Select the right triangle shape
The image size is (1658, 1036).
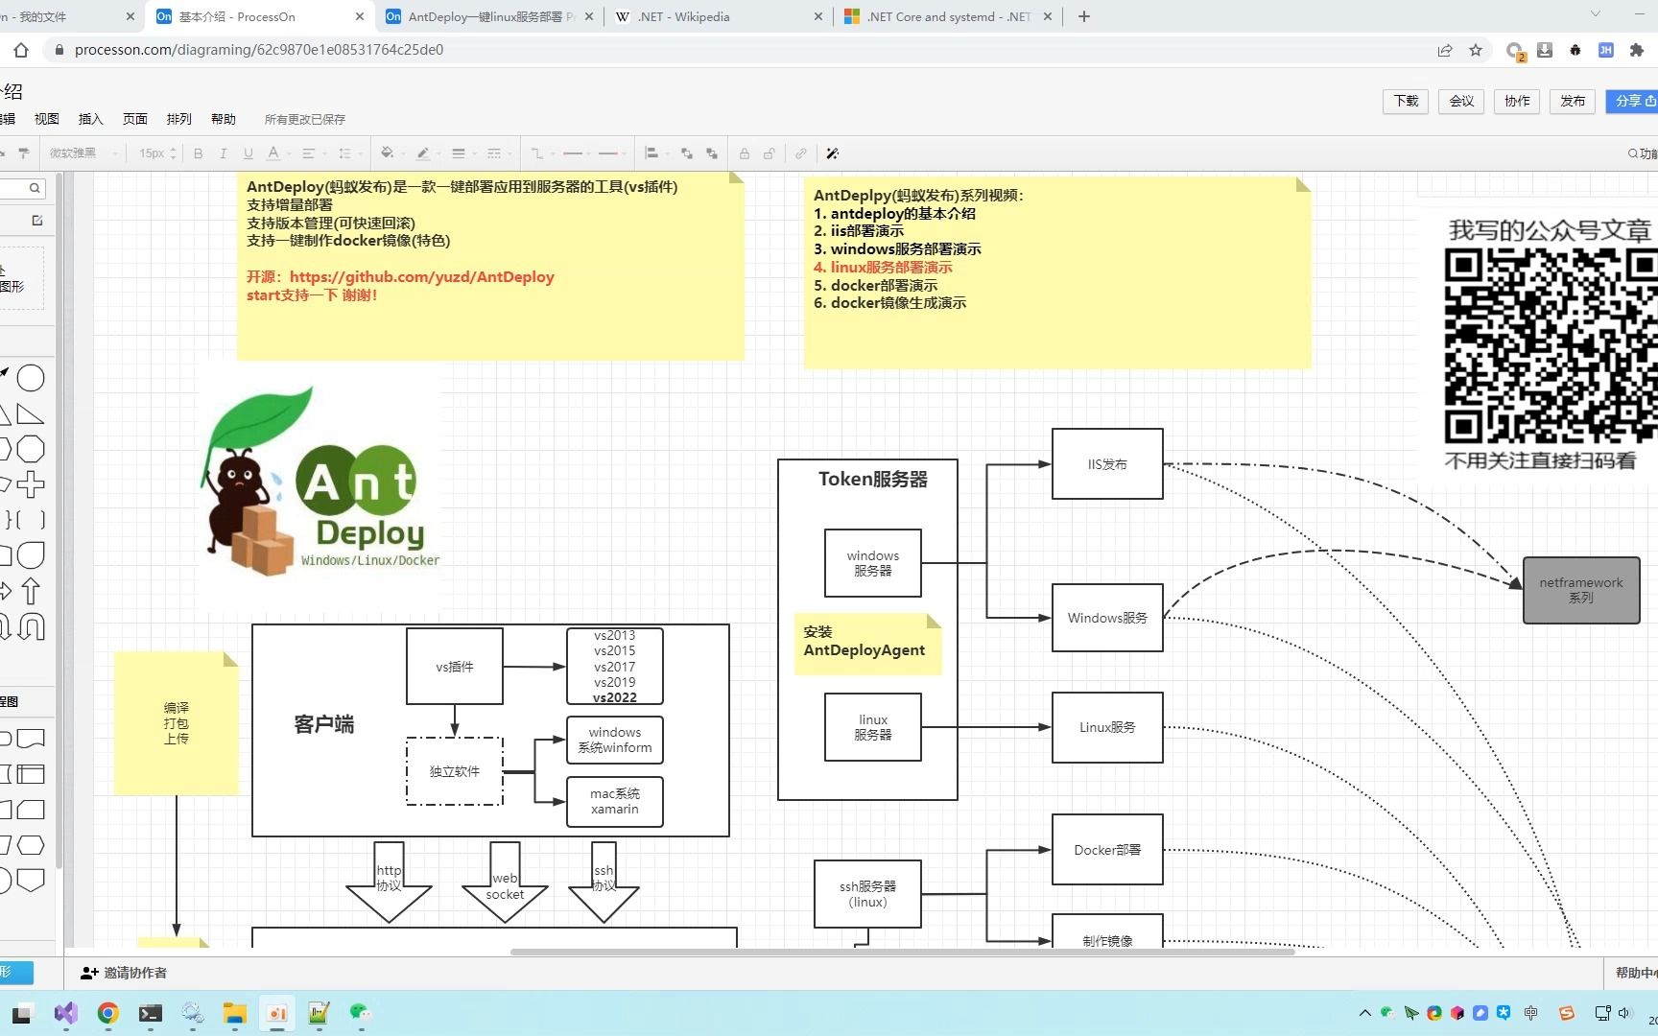[x=31, y=414]
